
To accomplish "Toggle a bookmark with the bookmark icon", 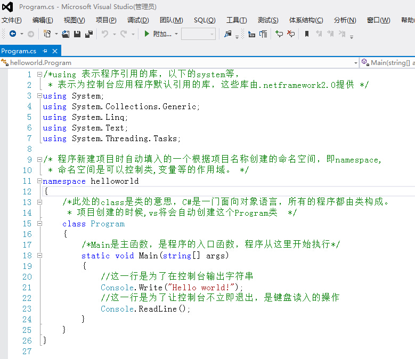I will tap(307, 34).
